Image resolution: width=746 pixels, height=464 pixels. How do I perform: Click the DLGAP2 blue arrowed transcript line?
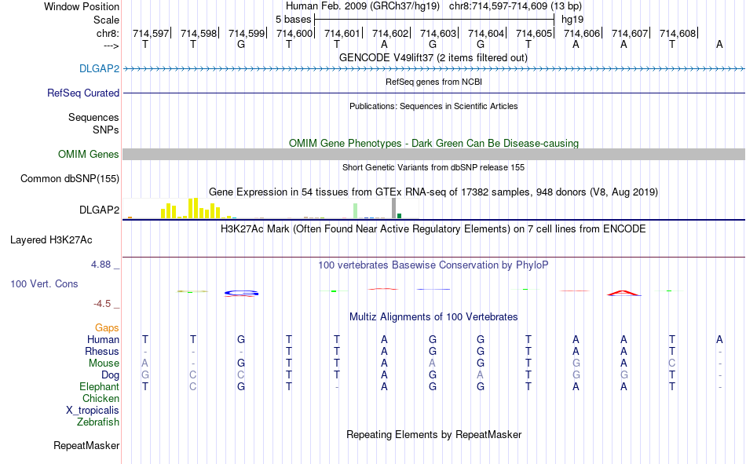(434, 68)
